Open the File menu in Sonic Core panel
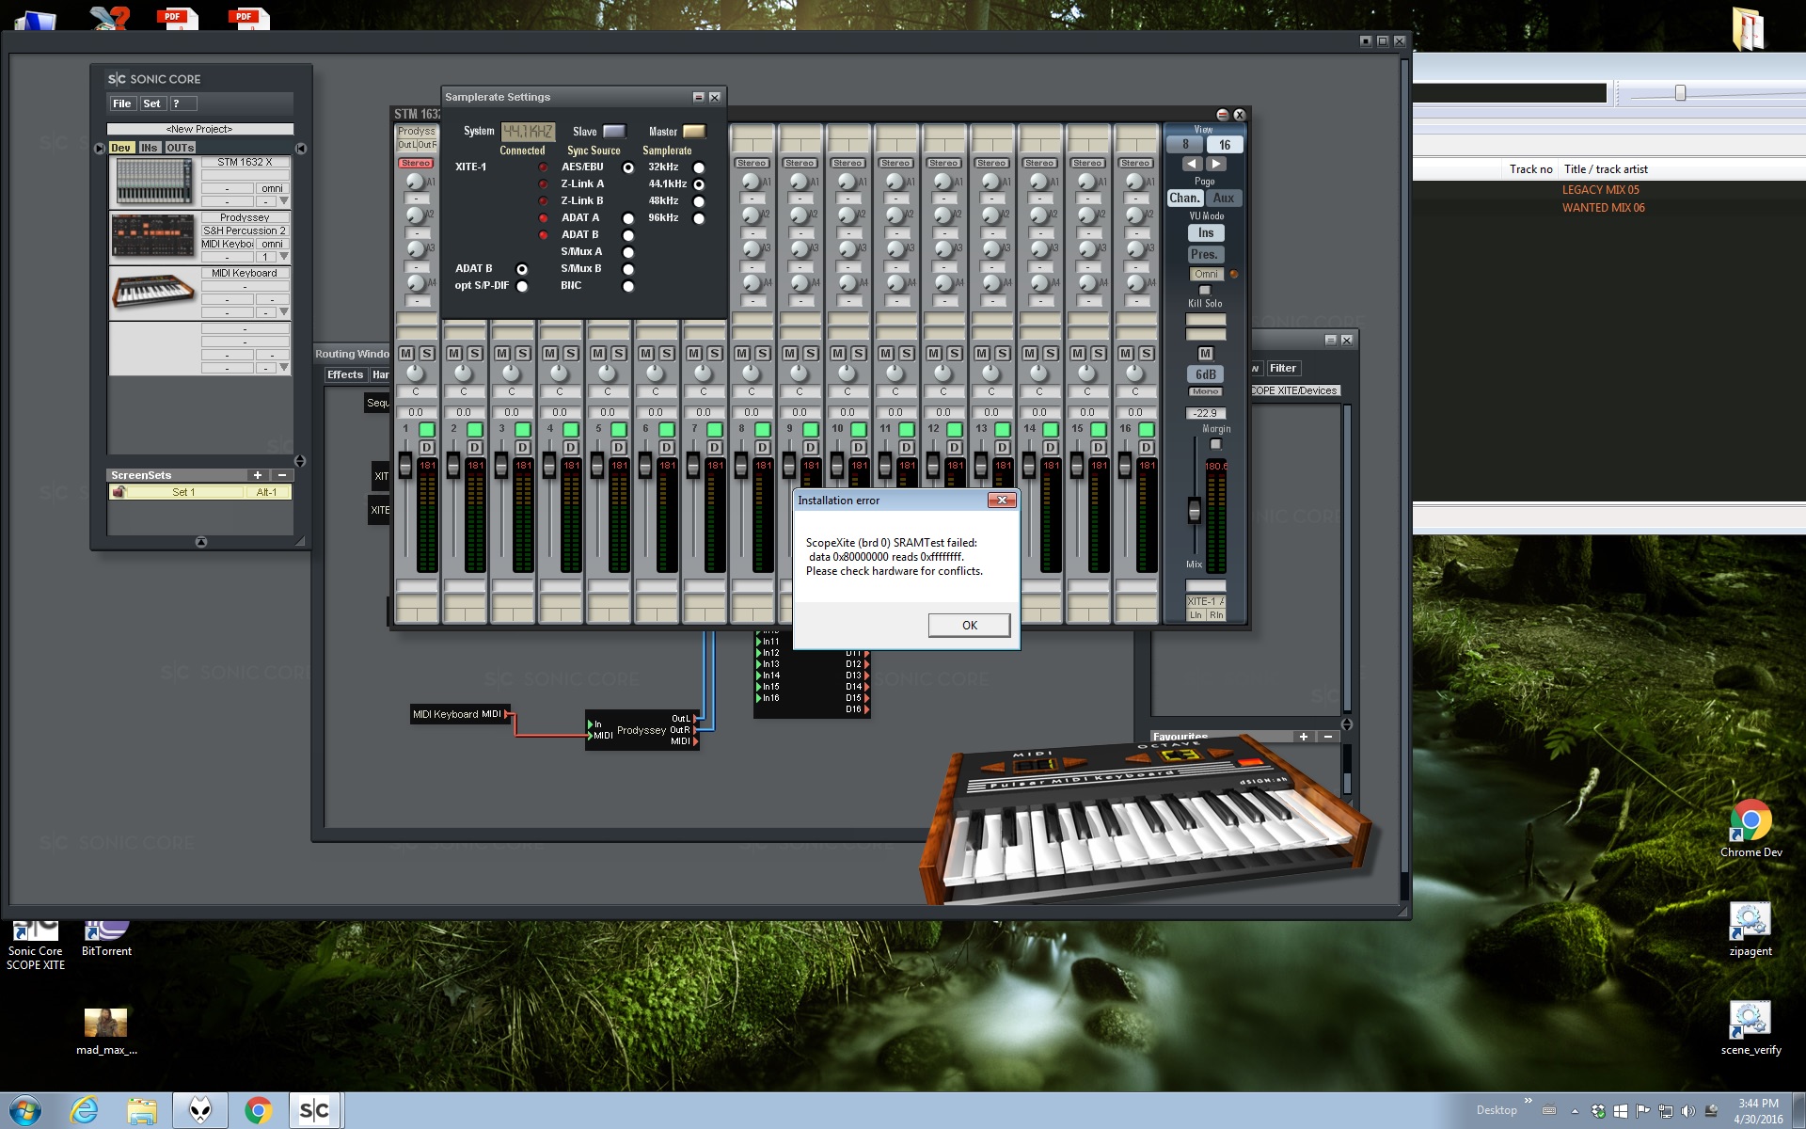 [x=122, y=103]
